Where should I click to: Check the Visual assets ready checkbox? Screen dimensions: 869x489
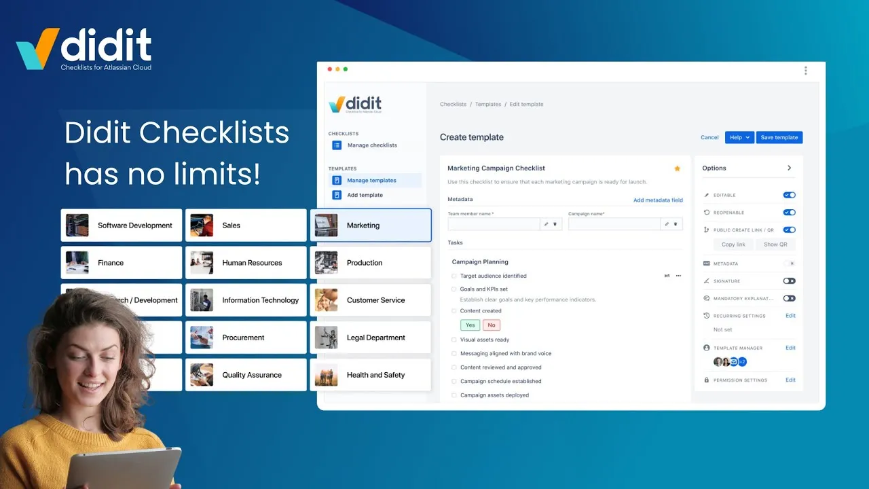pos(454,340)
